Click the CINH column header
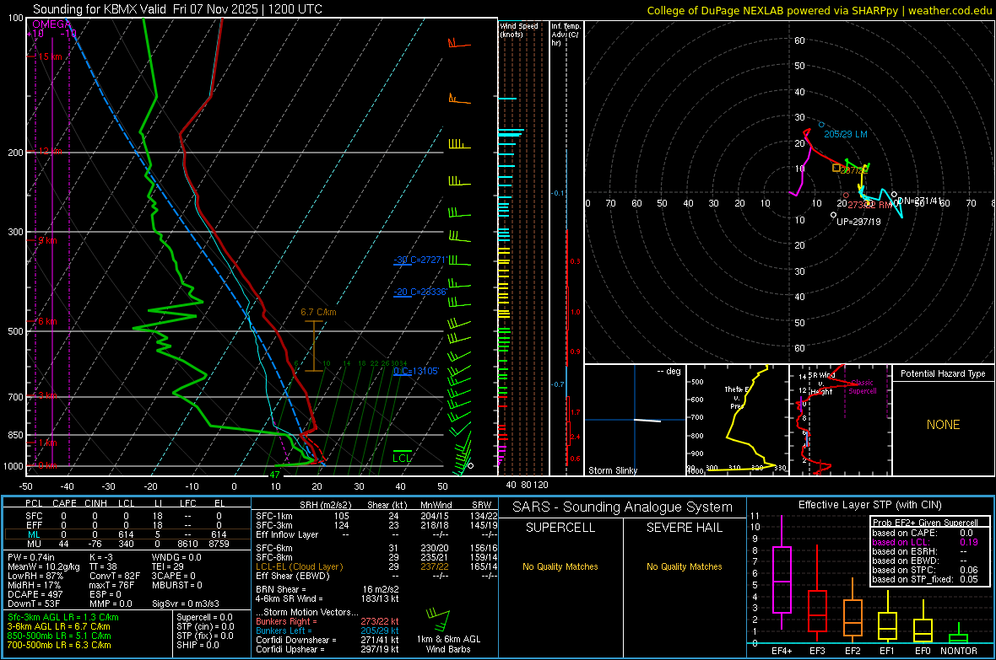 pyautogui.click(x=96, y=503)
